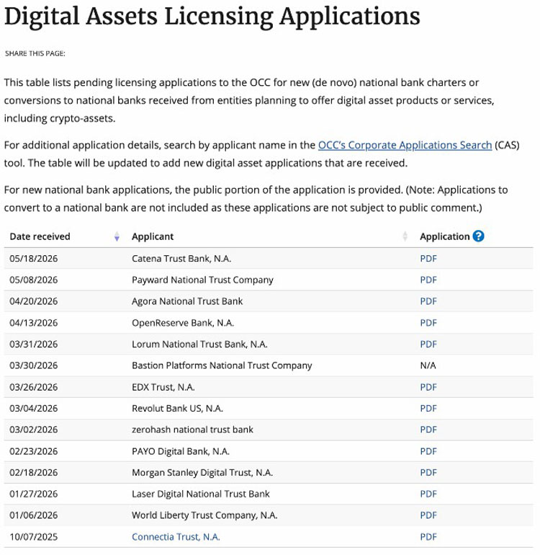The height and width of the screenshot is (555, 540).
Task: Select the date 10/07/2025
Action: click(x=34, y=537)
